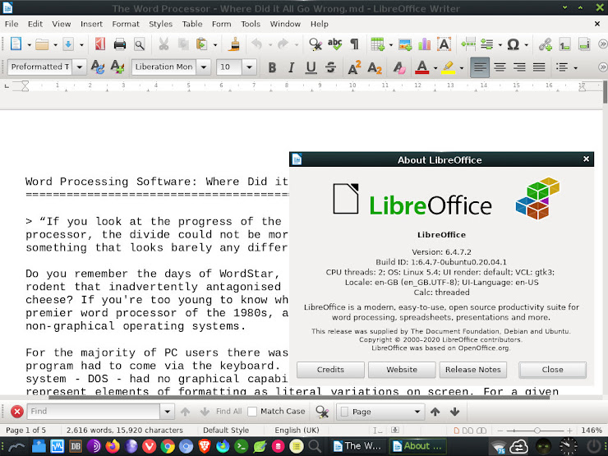
Task: Run the spelling check
Action: point(335,44)
